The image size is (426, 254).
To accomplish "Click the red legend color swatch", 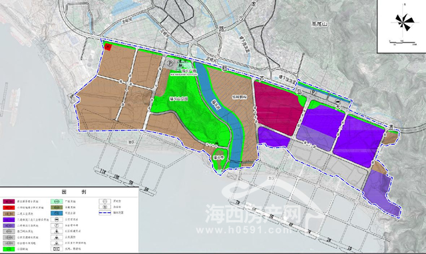I will click(9, 207).
